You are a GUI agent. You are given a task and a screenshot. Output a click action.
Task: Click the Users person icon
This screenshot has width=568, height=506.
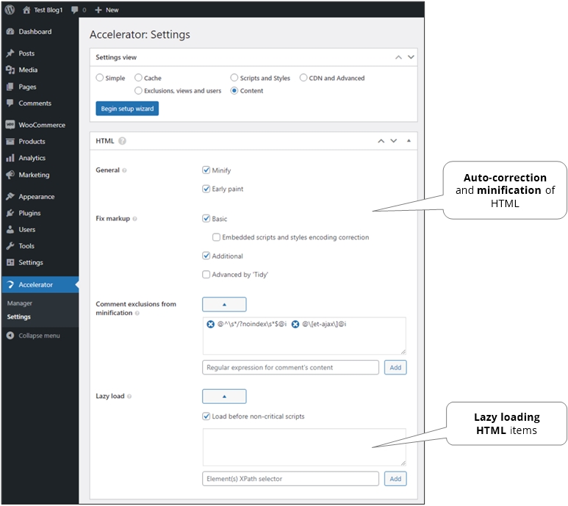[x=10, y=229]
